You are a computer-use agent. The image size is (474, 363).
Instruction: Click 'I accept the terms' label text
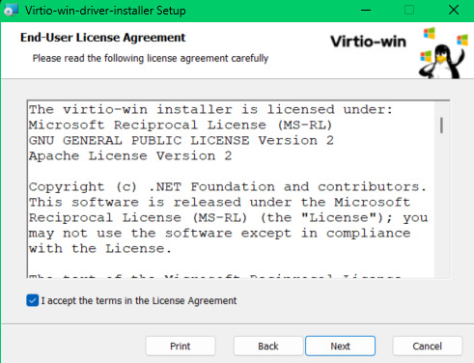(139, 300)
